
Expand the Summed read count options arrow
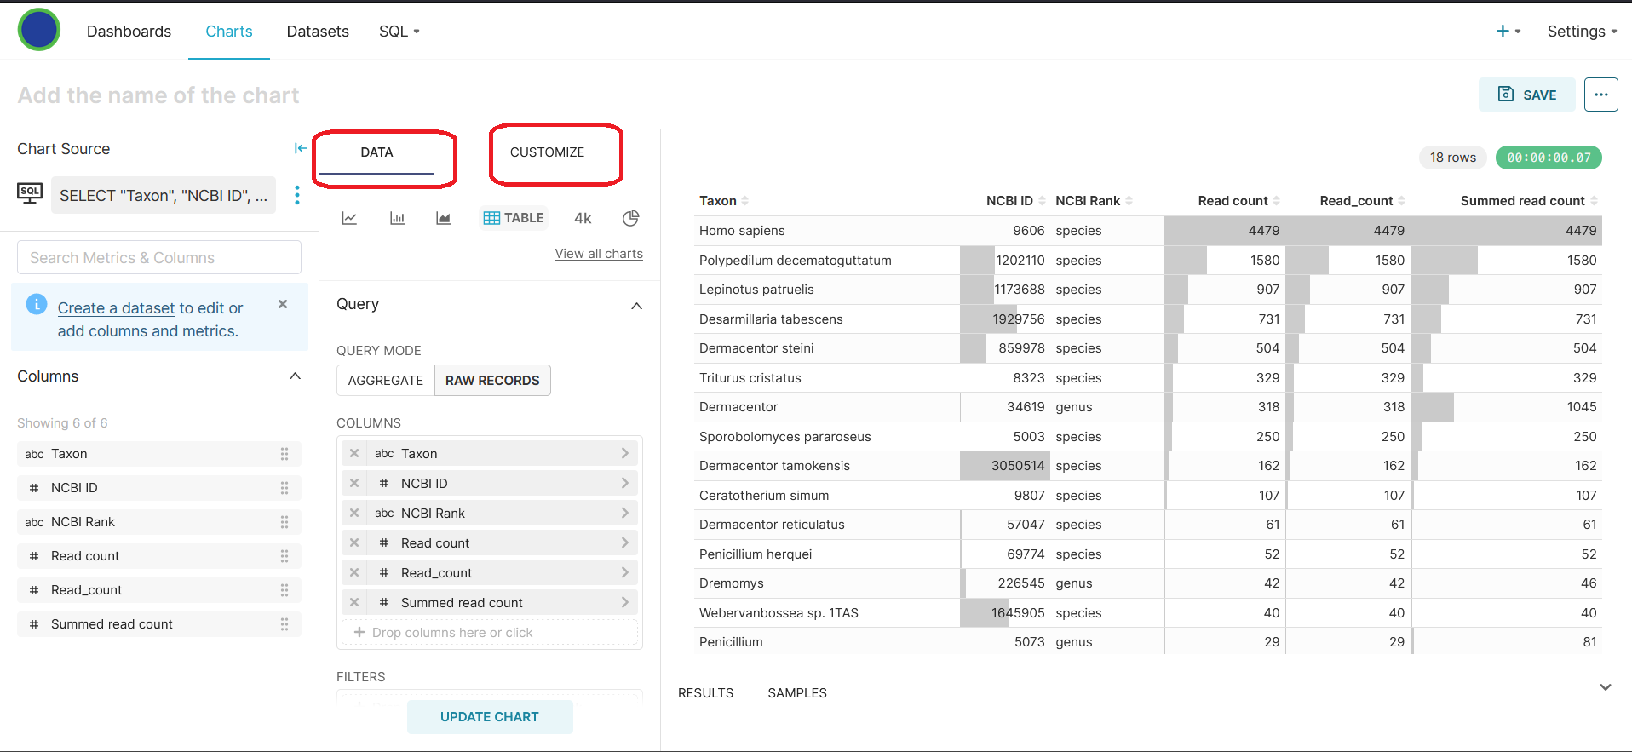[x=624, y=602]
